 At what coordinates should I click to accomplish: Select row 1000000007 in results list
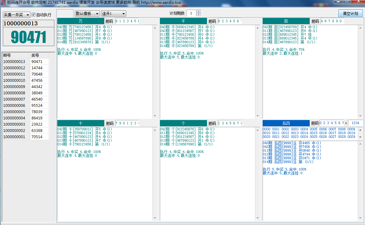tap(26, 99)
